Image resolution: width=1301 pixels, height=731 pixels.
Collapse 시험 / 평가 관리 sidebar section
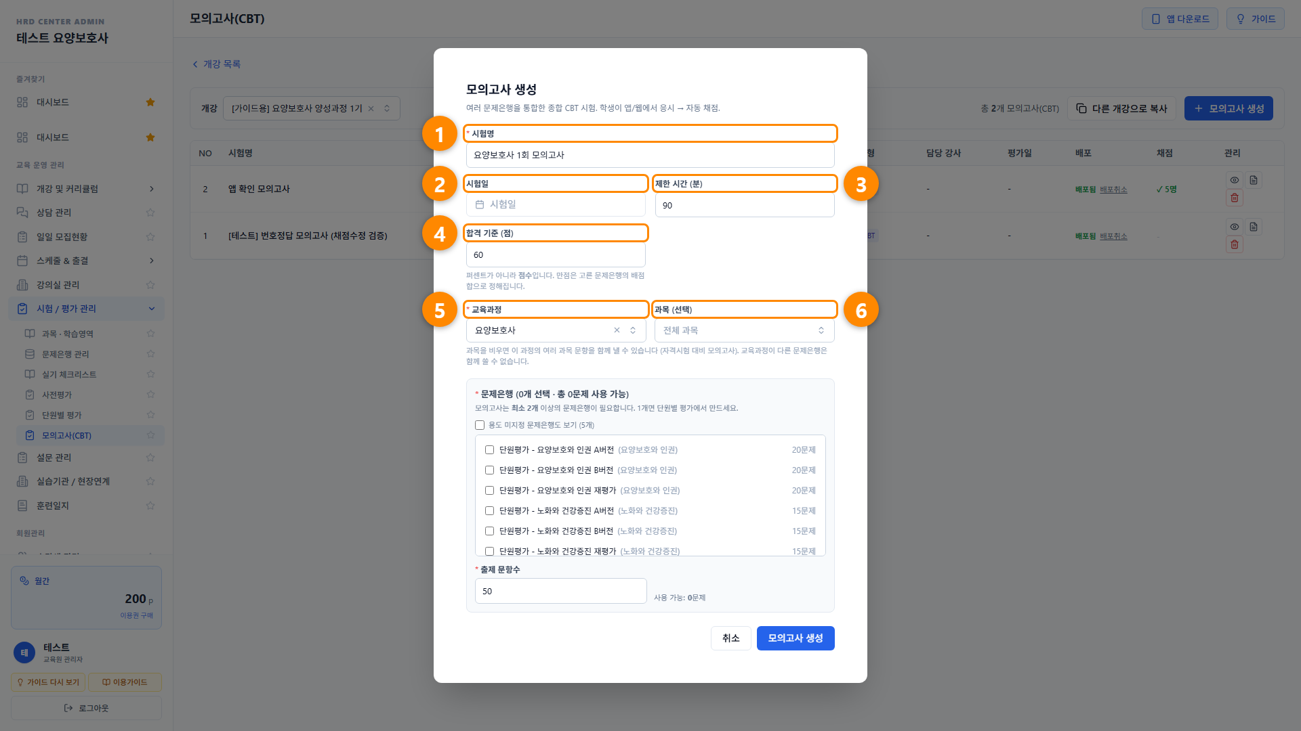tap(86, 309)
